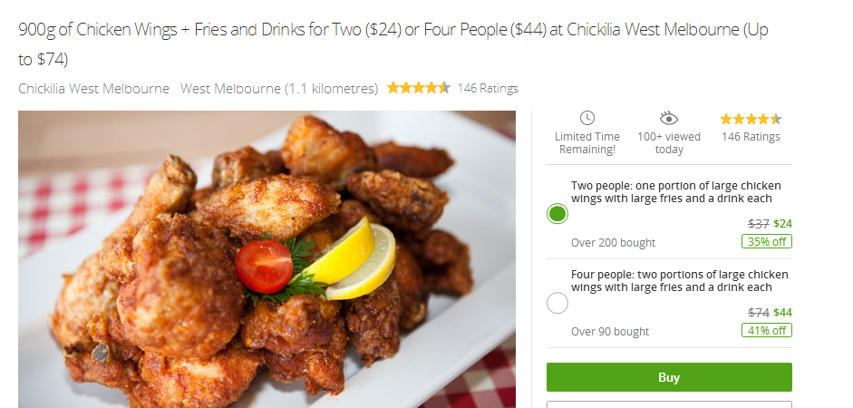Click the $24 price for two people
The image size is (853, 408).
point(783,224)
